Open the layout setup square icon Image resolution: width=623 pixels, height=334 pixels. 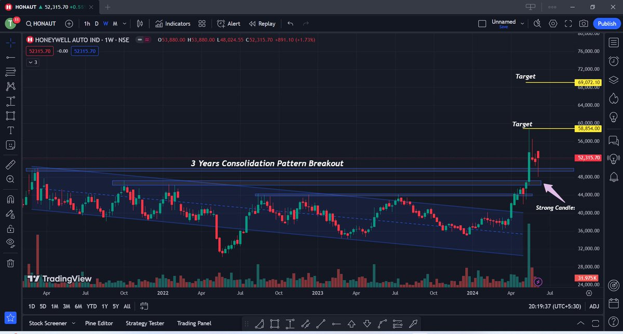(482, 23)
